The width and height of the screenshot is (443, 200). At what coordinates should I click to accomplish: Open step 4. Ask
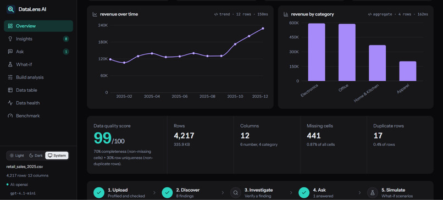[316, 193]
